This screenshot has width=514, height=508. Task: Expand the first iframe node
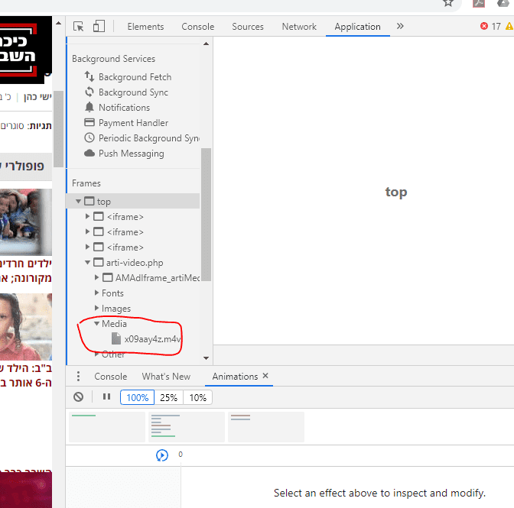[87, 216]
